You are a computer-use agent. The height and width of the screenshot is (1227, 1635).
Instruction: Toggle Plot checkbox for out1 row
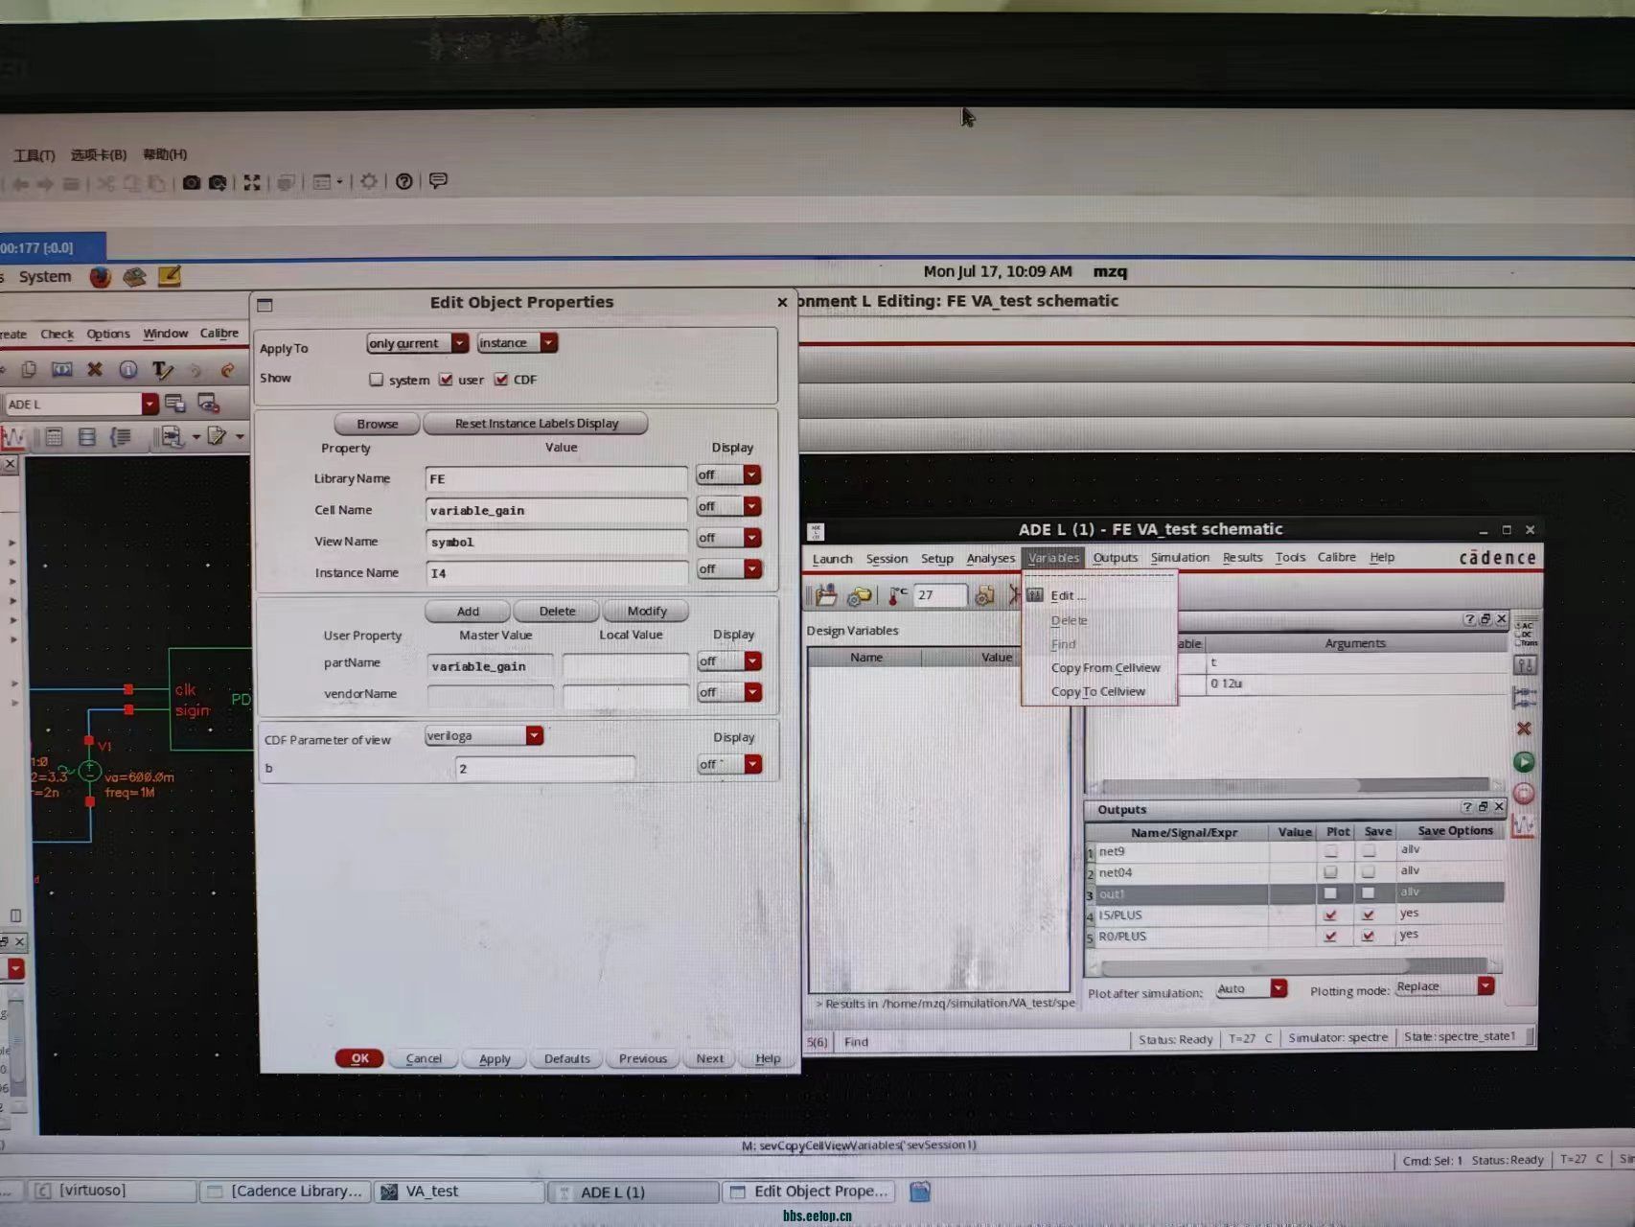1330,893
